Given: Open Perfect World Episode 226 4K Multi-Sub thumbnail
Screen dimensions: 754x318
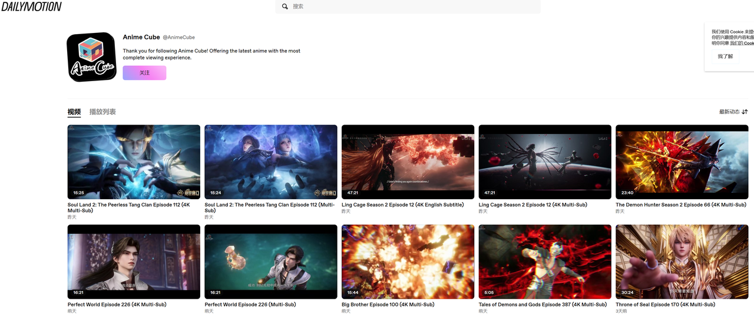Looking at the screenshot, I should point(134,262).
